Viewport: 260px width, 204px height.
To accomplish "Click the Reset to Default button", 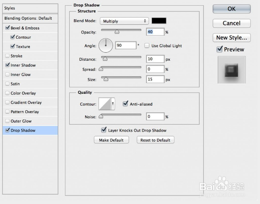I will (x=156, y=140).
